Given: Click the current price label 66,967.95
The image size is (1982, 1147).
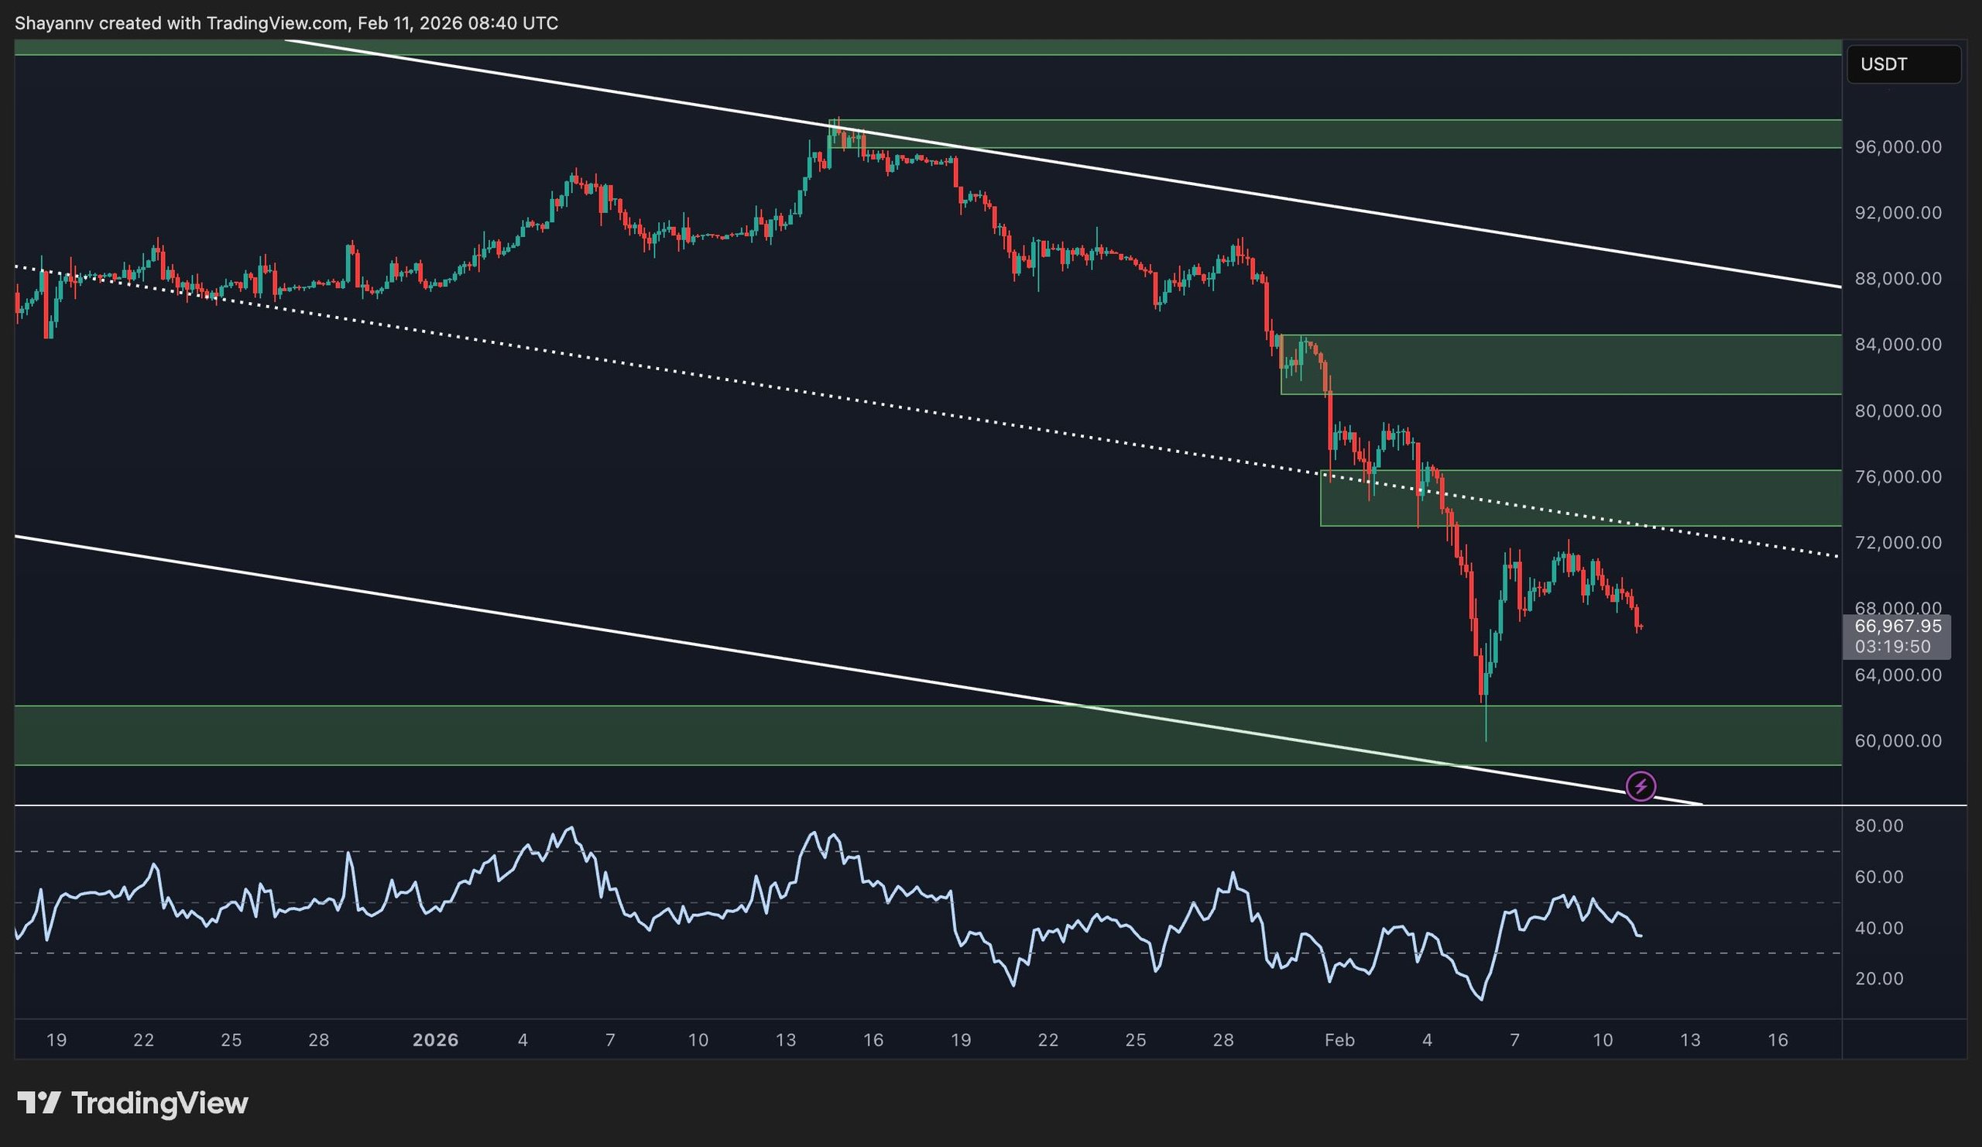Looking at the screenshot, I should click(x=1897, y=627).
